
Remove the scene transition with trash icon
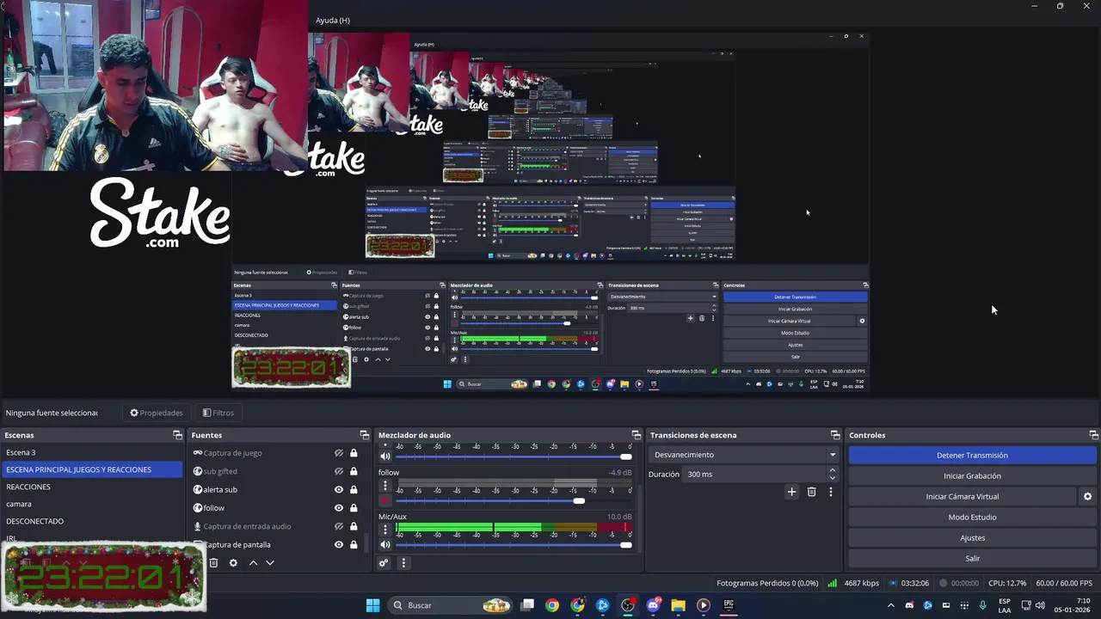811,492
